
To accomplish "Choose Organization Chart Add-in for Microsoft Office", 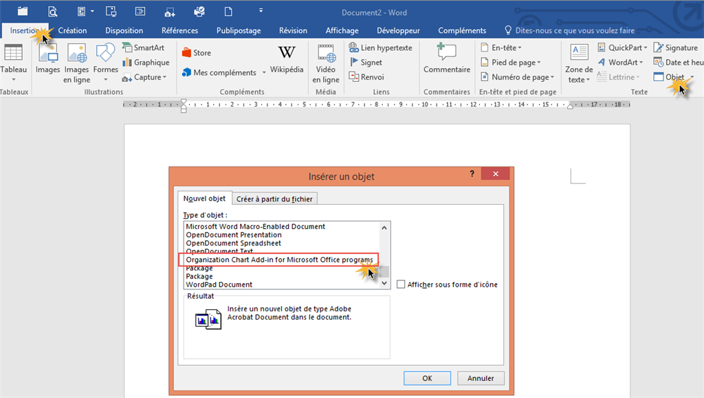I will coord(279,260).
